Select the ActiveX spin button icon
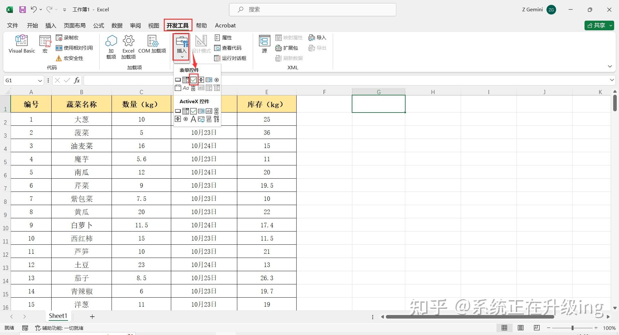The width and height of the screenshot is (619, 335). (x=178, y=119)
